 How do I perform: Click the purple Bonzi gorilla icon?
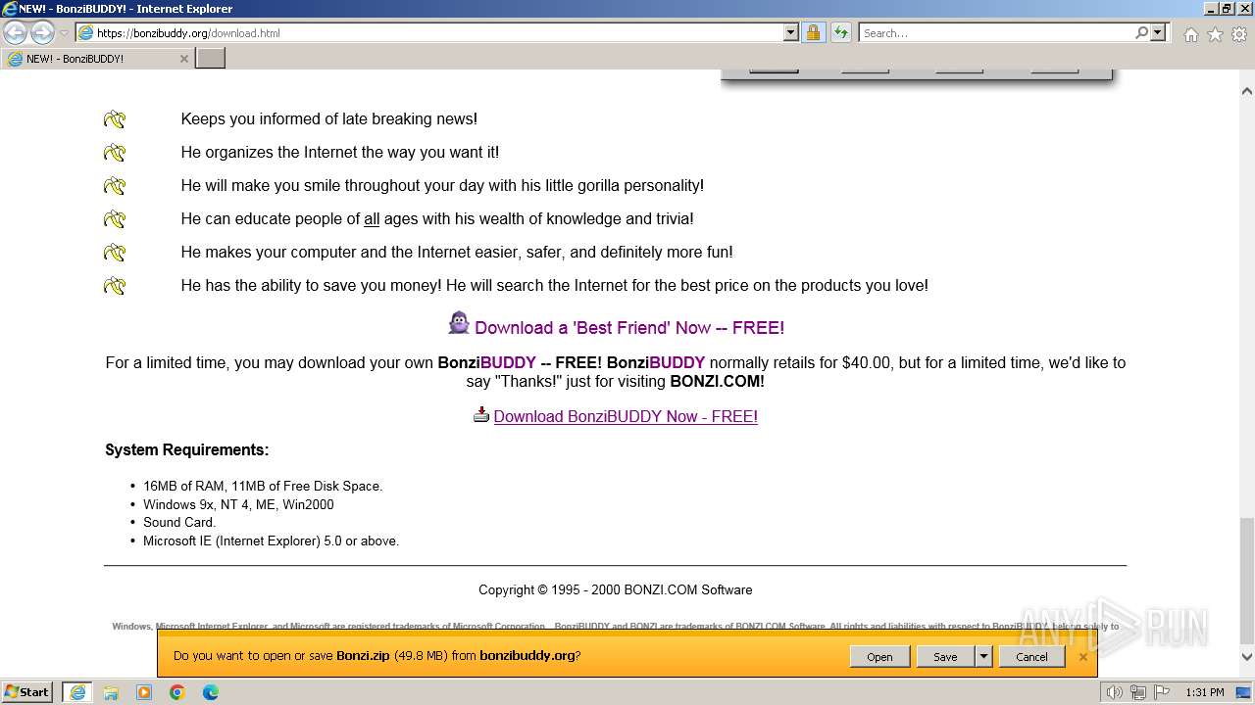point(459,323)
